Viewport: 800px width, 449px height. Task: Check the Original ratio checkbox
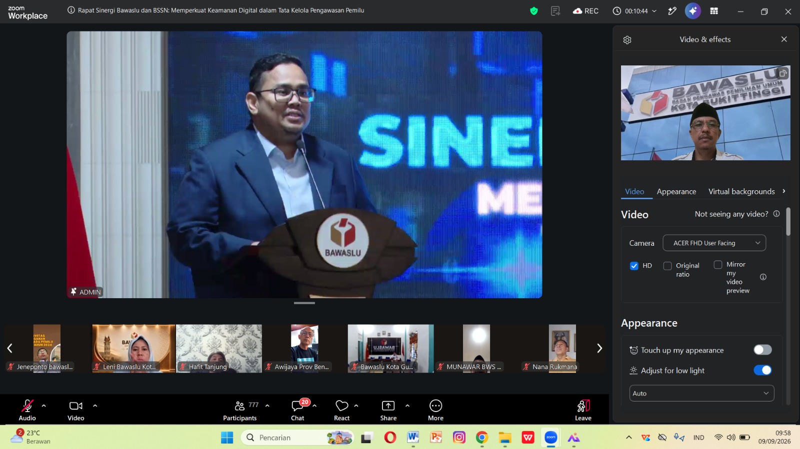667,266
